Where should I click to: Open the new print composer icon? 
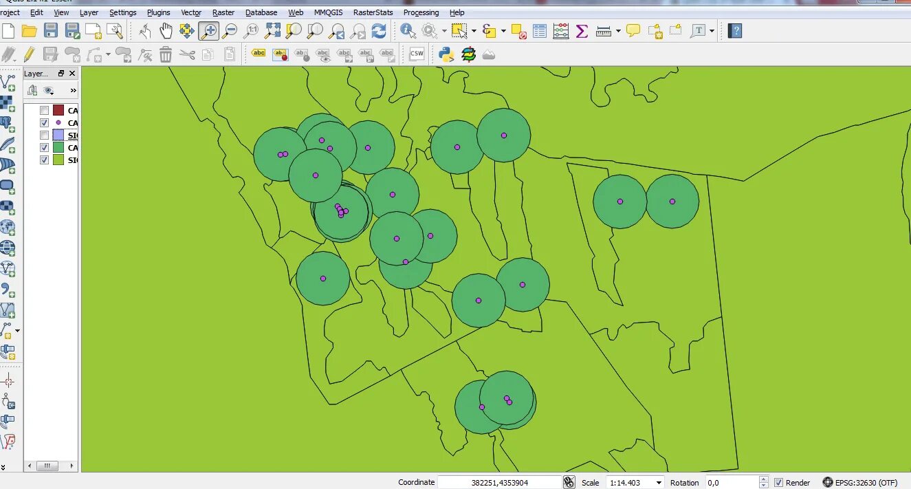click(94, 31)
